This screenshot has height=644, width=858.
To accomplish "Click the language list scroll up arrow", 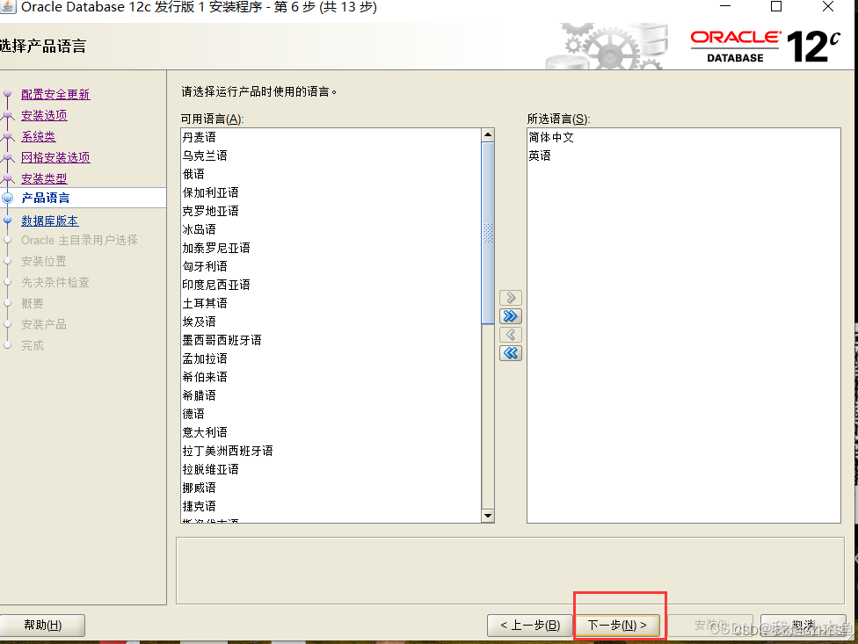I will [488, 134].
